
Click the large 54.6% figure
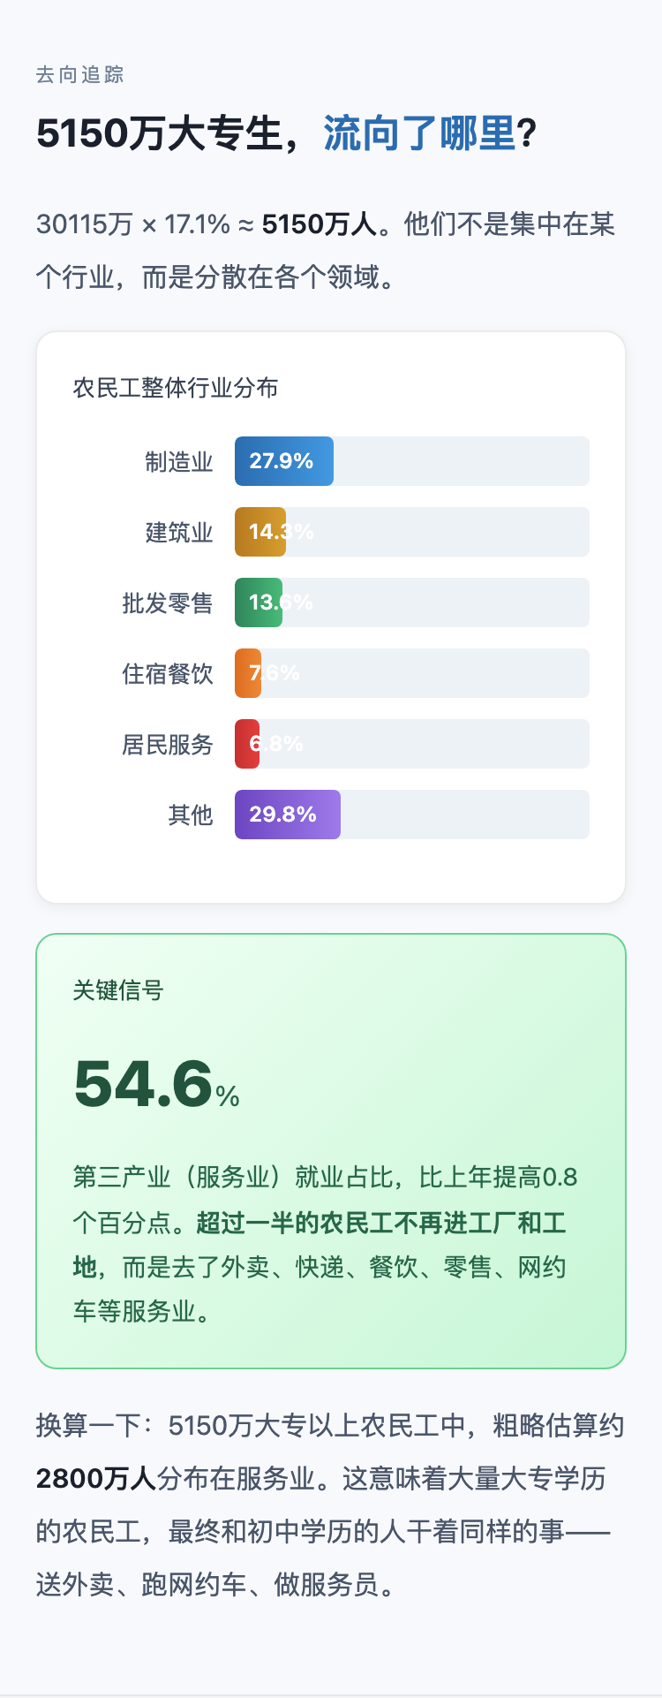tap(155, 1084)
